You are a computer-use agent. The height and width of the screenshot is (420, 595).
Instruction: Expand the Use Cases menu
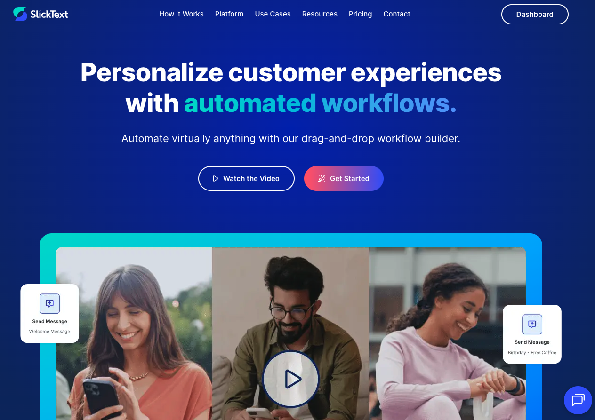pyautogui.click(x=273, y=14)
